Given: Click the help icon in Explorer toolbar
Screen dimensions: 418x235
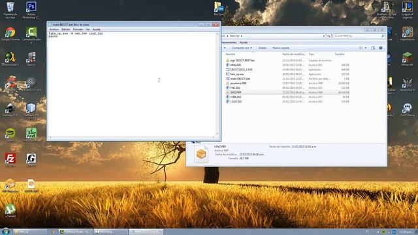Looking at the screenshot, I should pyautogui.click(x=381, y=48).
